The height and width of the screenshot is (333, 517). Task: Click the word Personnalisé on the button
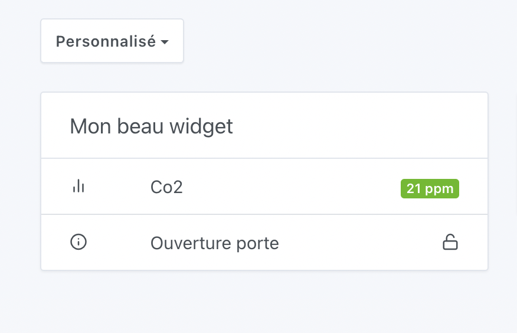(x=106, y=41)
